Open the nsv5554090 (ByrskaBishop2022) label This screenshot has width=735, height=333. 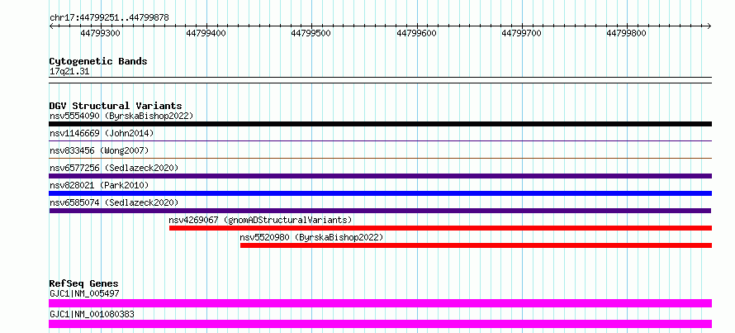pos(121,116)
